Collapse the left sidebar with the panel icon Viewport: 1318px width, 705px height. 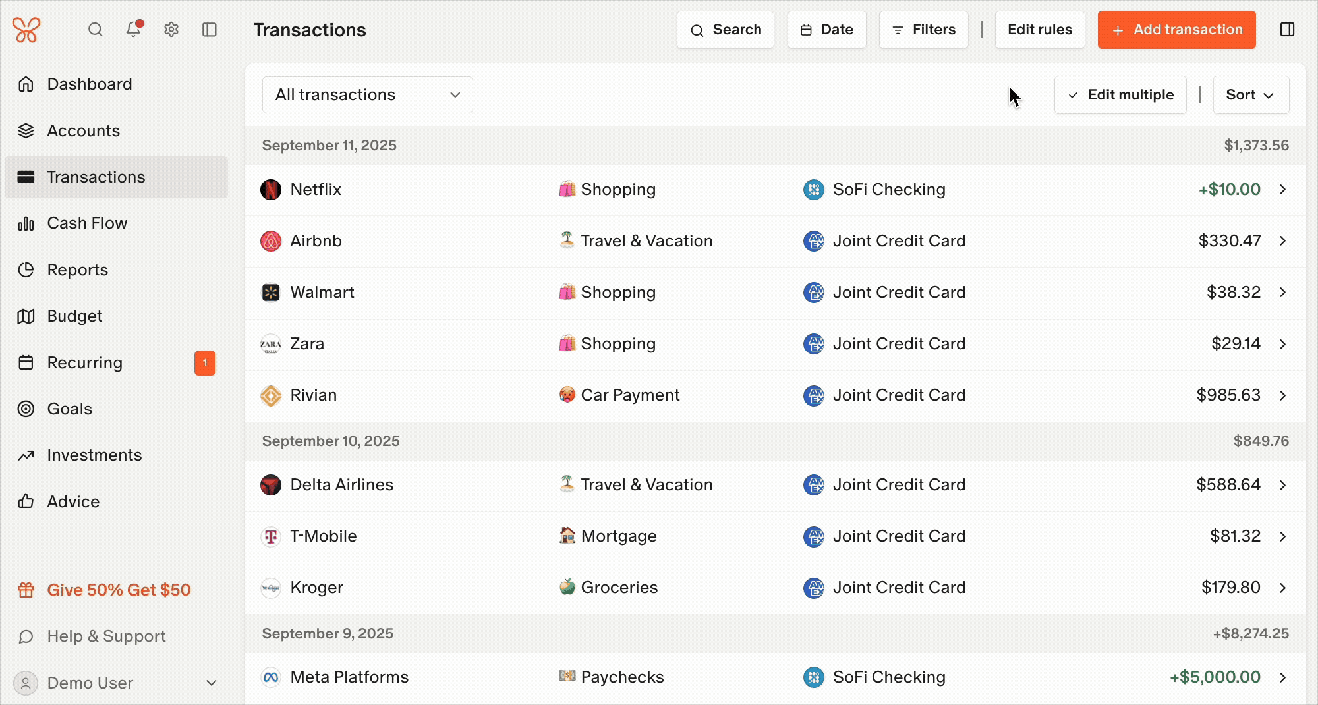209,29
